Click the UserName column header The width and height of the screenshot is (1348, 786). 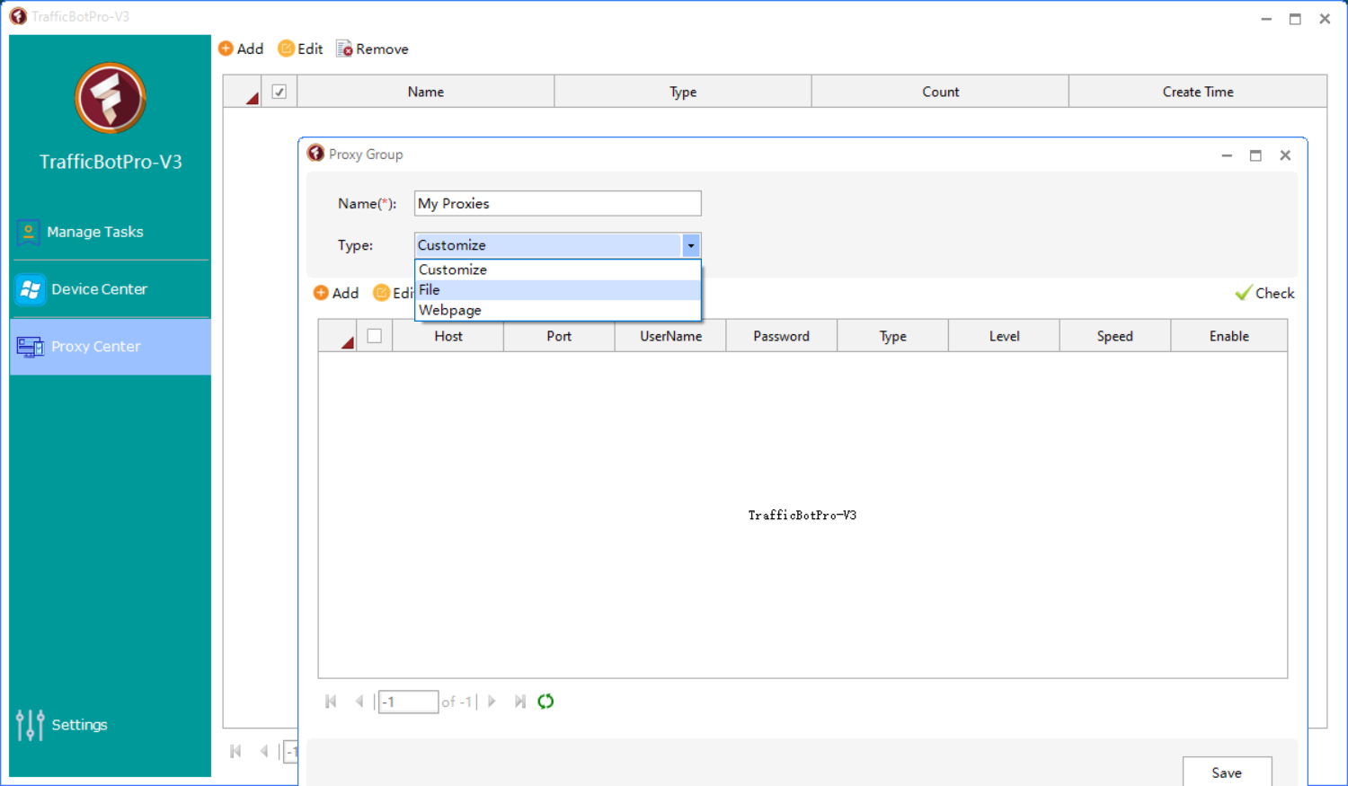670,336
